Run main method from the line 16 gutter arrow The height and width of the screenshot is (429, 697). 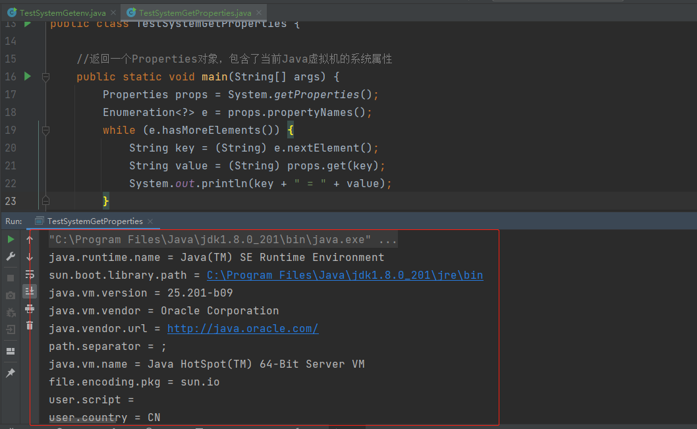click(28, 76)
